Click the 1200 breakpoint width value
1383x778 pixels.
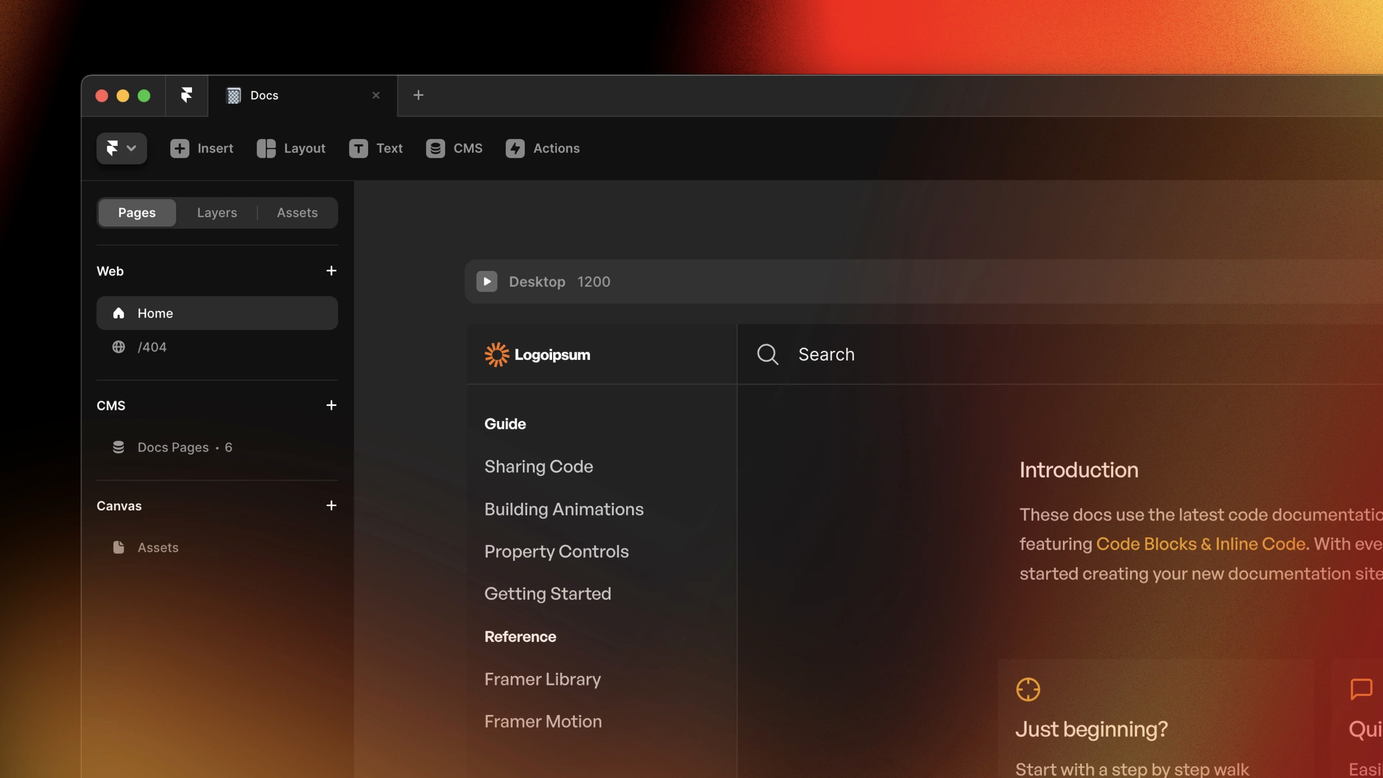pos(594,281)
